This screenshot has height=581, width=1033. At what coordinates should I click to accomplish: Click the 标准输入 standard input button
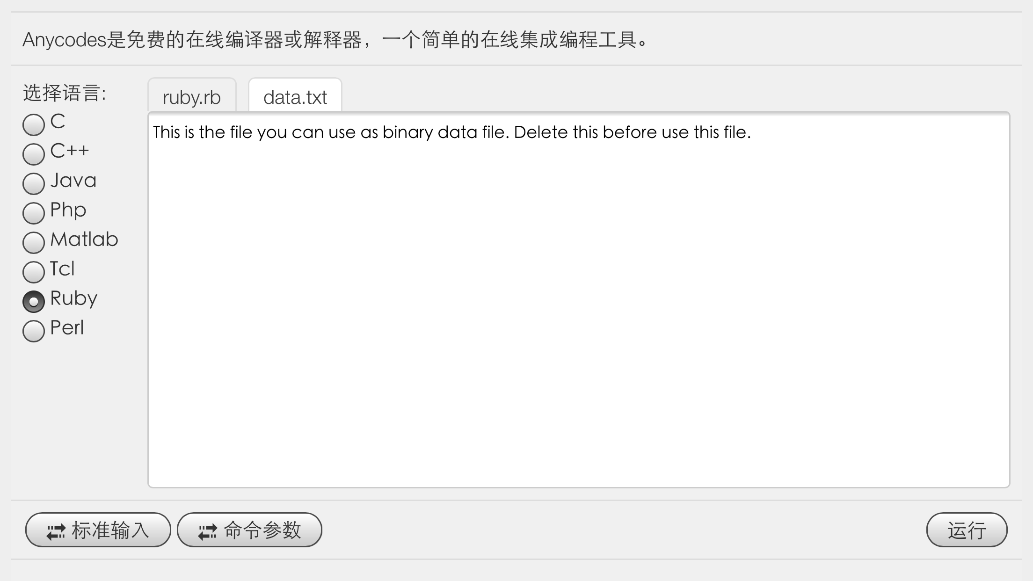tap(99, 530)
